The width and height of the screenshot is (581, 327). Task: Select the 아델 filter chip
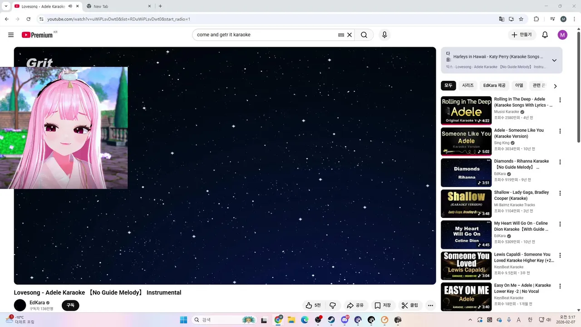coord(519,85)
